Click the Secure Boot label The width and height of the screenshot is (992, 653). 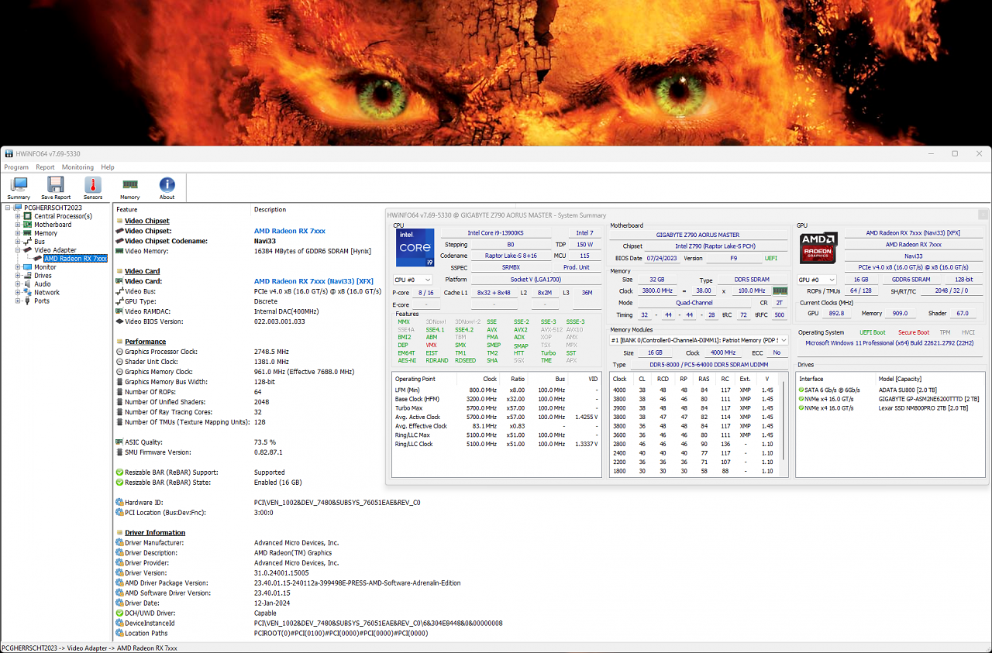coord(914,332)
